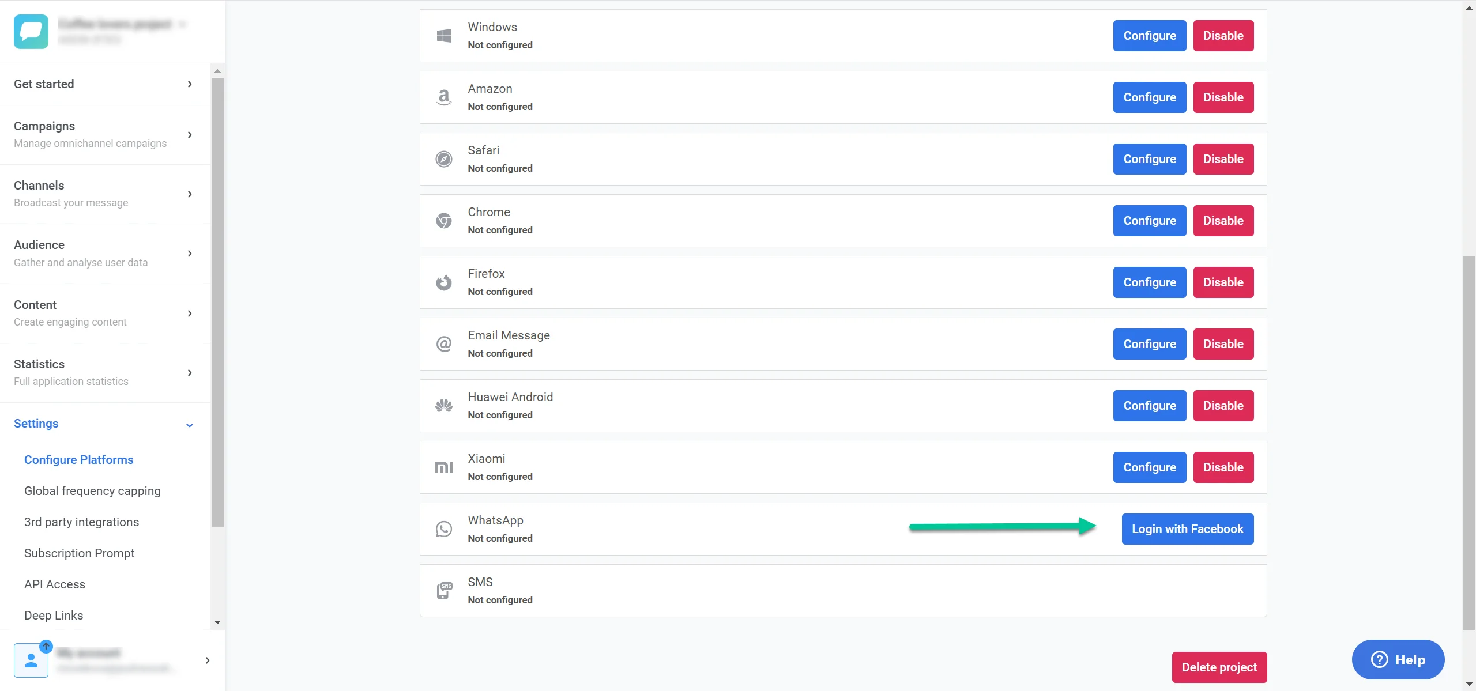Disable the Xiaomi platform

pyautogui.click(x=1223, y=467)
